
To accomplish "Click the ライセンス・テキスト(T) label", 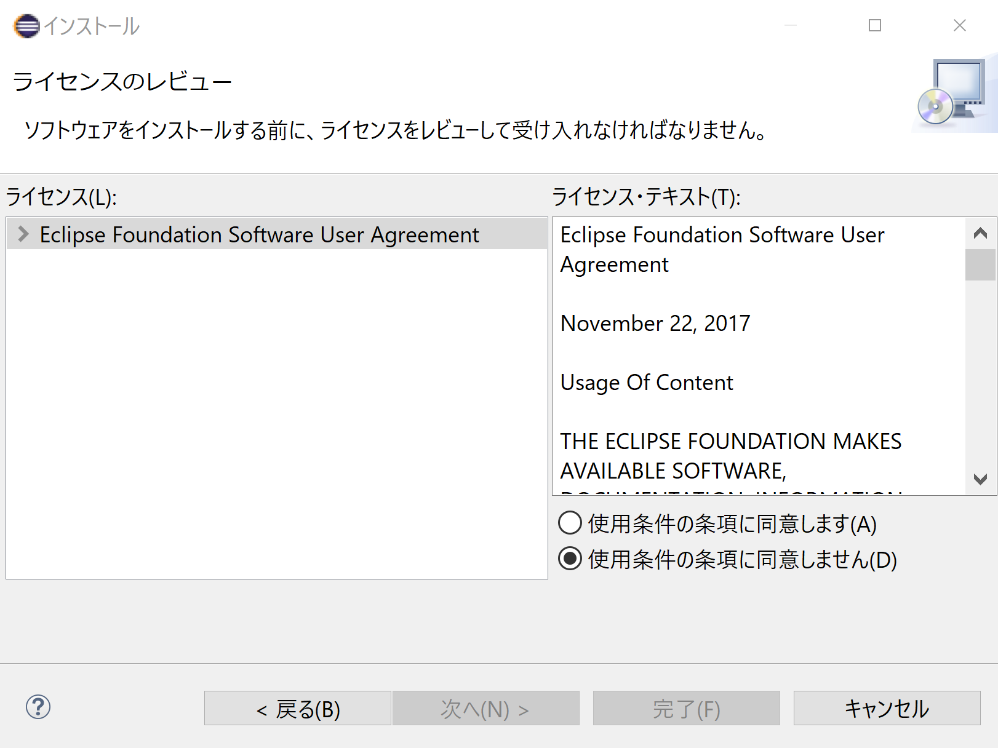I will 646,197.
